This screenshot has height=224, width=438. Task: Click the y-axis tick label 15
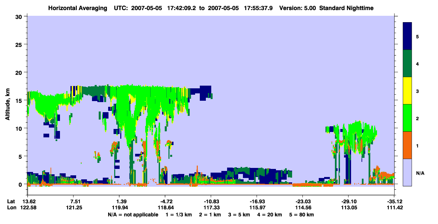coord(20,100)
